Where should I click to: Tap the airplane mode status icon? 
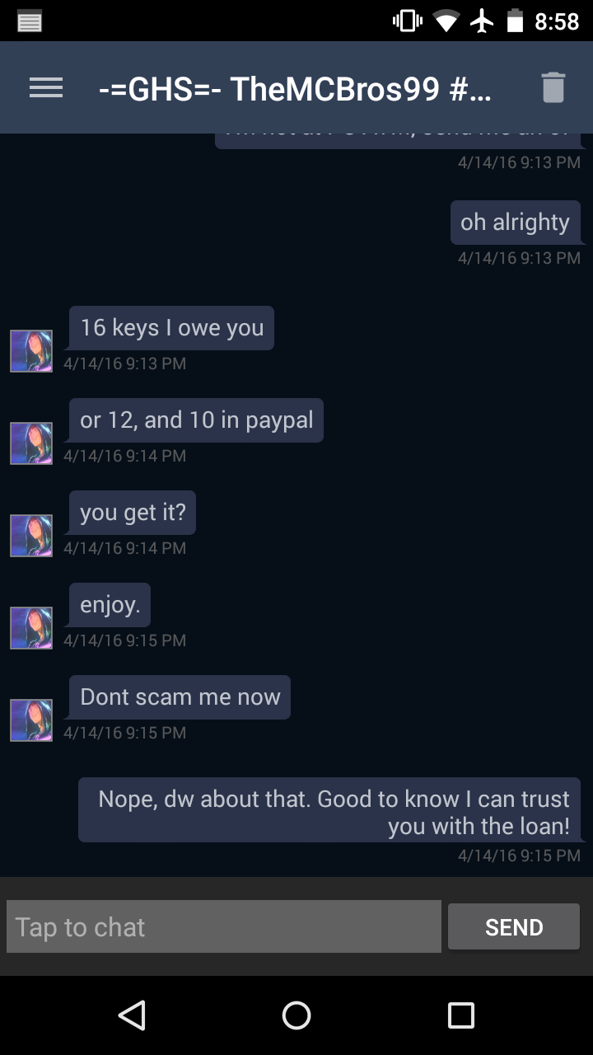pos(482,21)
